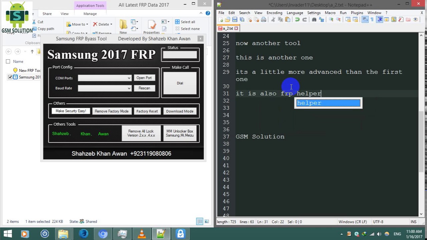Toggle Word Wrap icon in Notepad++ toolbar
Image resolution: width=427 pixels, height=240 pixels.
tap(365, 20)
